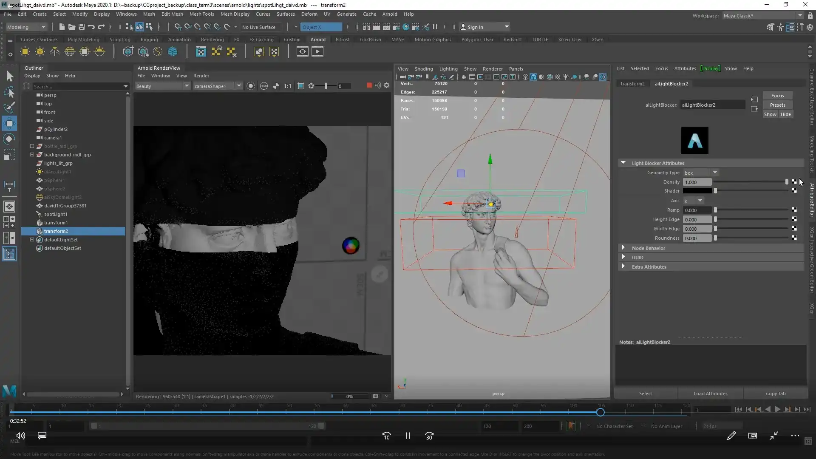Click the Density map checker button

click(x=794, y=182)
